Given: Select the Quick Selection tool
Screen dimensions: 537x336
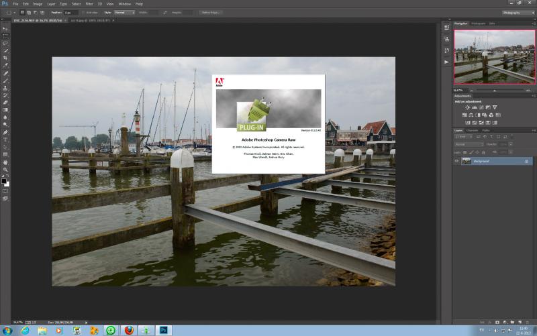Looking at the screenshot, I should (5, 51).
